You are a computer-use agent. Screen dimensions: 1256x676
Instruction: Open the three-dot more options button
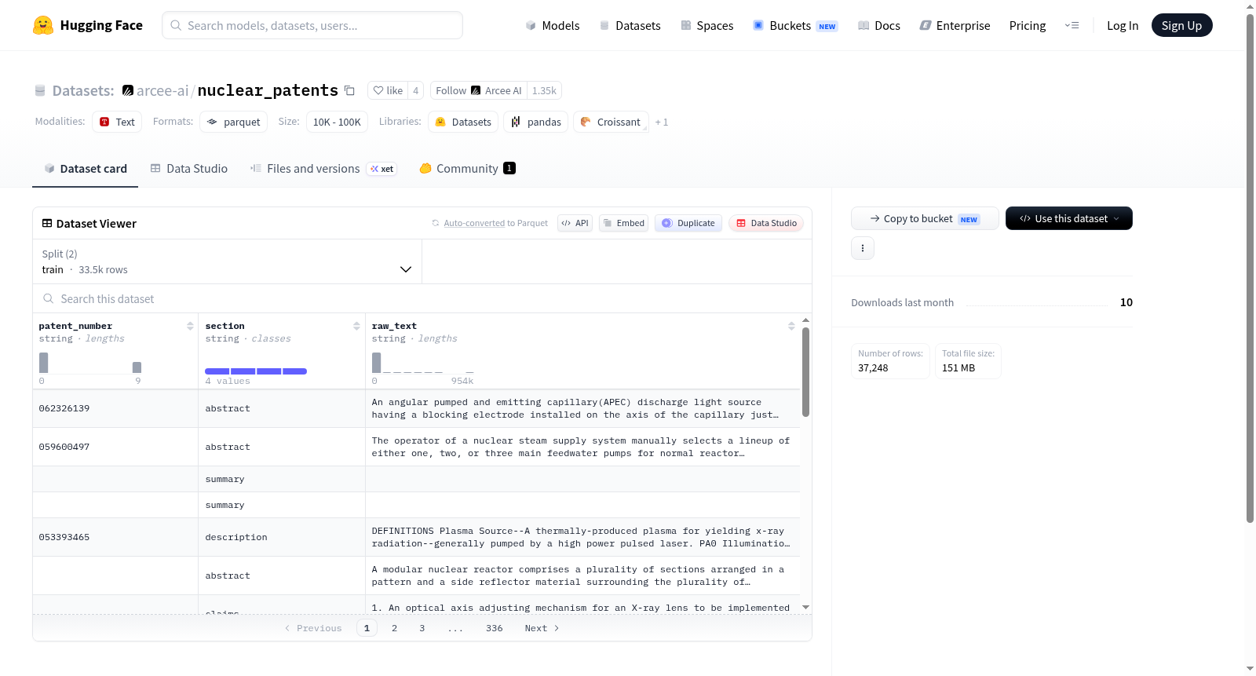pos(863,248)
